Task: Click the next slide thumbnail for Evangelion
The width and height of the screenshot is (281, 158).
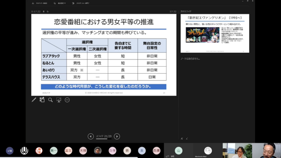Action: tap(215, 33)
